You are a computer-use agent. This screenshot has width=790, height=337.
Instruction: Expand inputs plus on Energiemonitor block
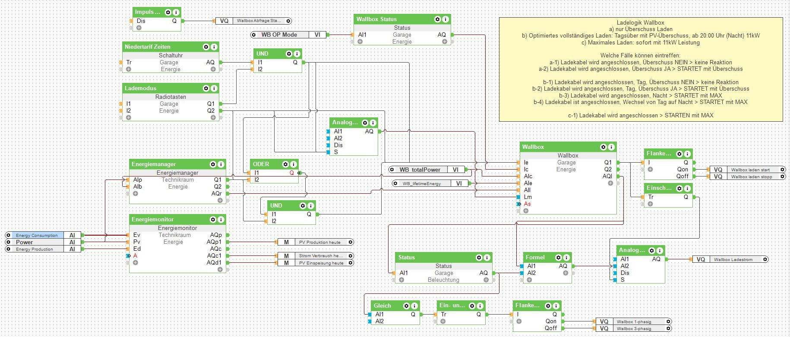(x=135, y=262)
